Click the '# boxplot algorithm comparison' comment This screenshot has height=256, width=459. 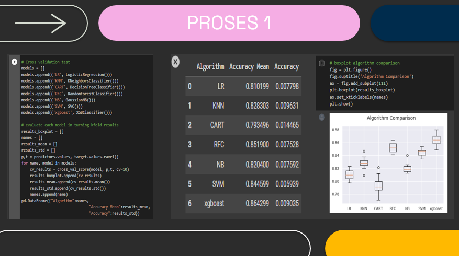[364, 63]
